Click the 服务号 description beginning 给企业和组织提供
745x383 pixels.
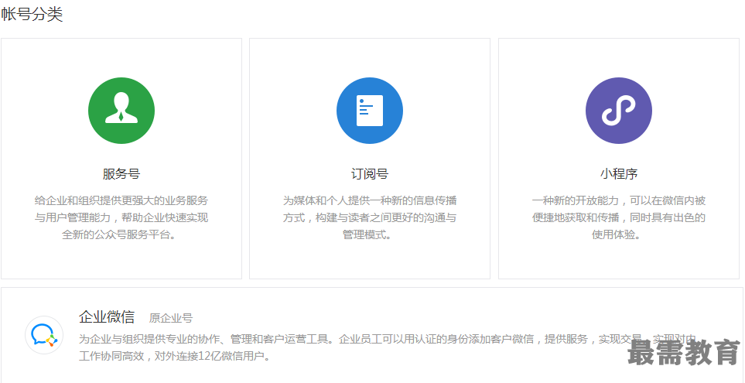point(121,217)
